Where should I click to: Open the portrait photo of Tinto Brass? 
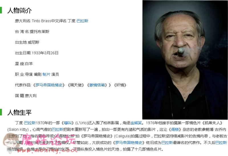[185, 60]
